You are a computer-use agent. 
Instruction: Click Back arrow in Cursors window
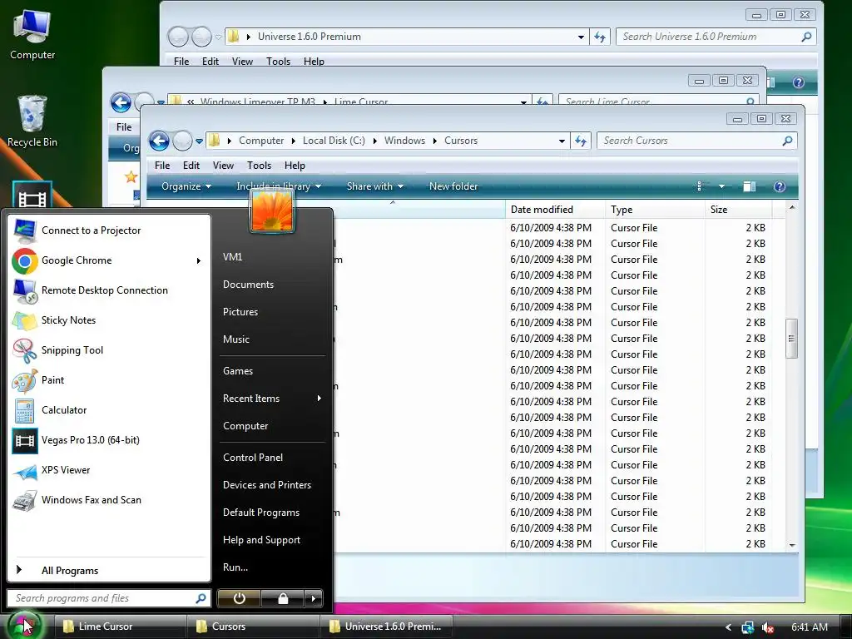point(159,141)
